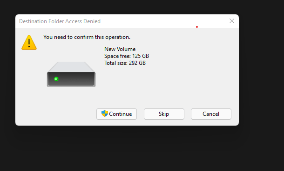Close the Destination Folder Access Denied dialog
The width and height of the screenshot is (284, 171).
coord(232,21)
